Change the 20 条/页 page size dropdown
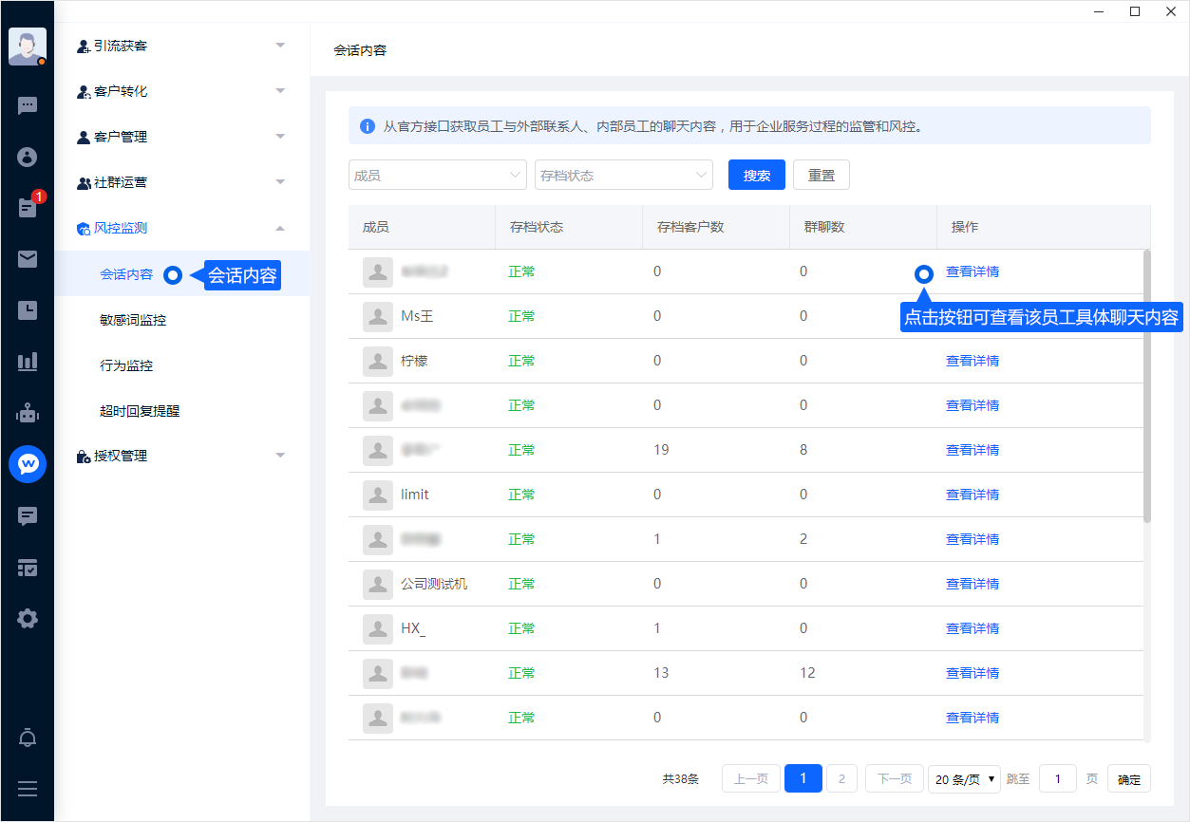This screenshot has height=822, width=1190. tap(965, 779)
